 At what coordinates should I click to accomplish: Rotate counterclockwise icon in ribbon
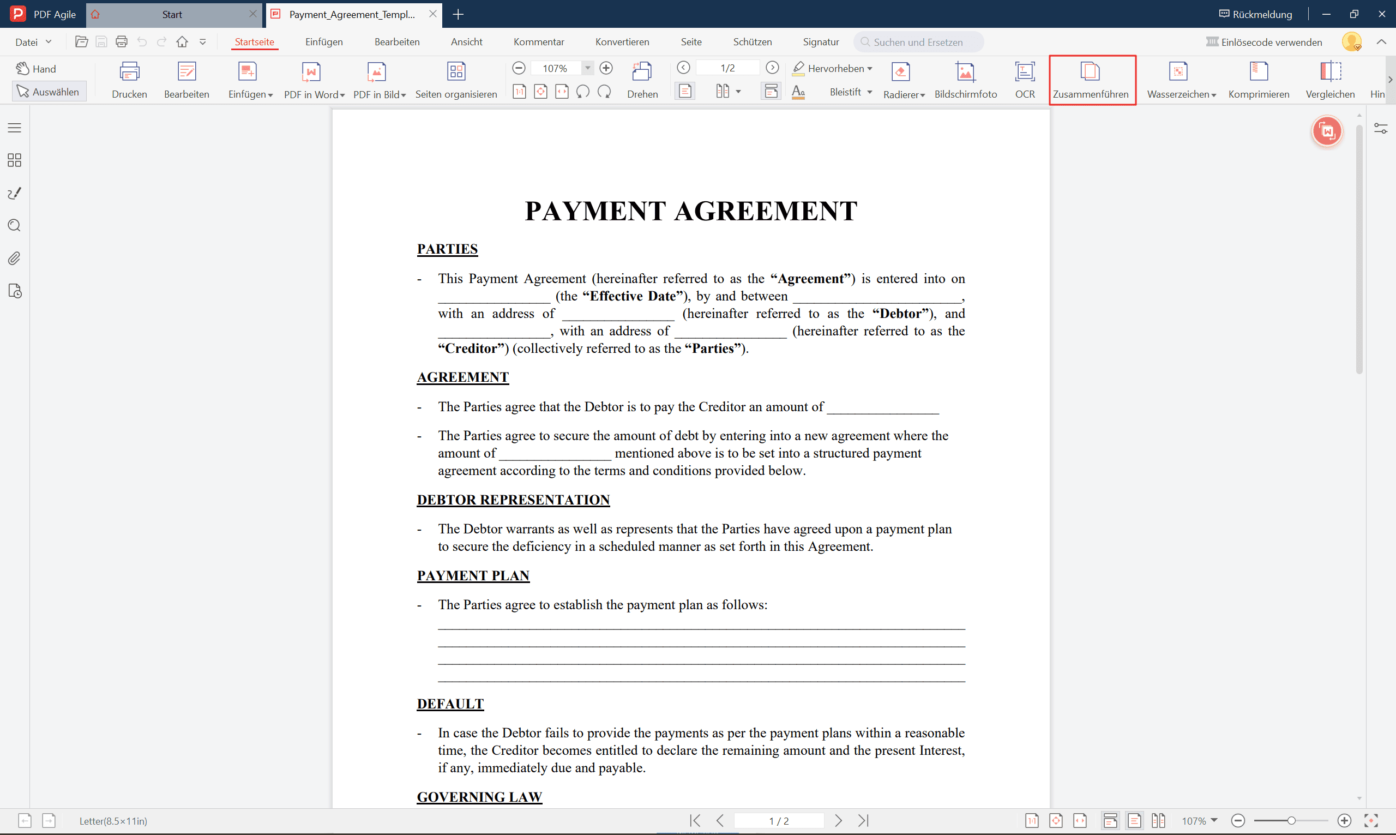pyautogui.click(x=583, y=91)
